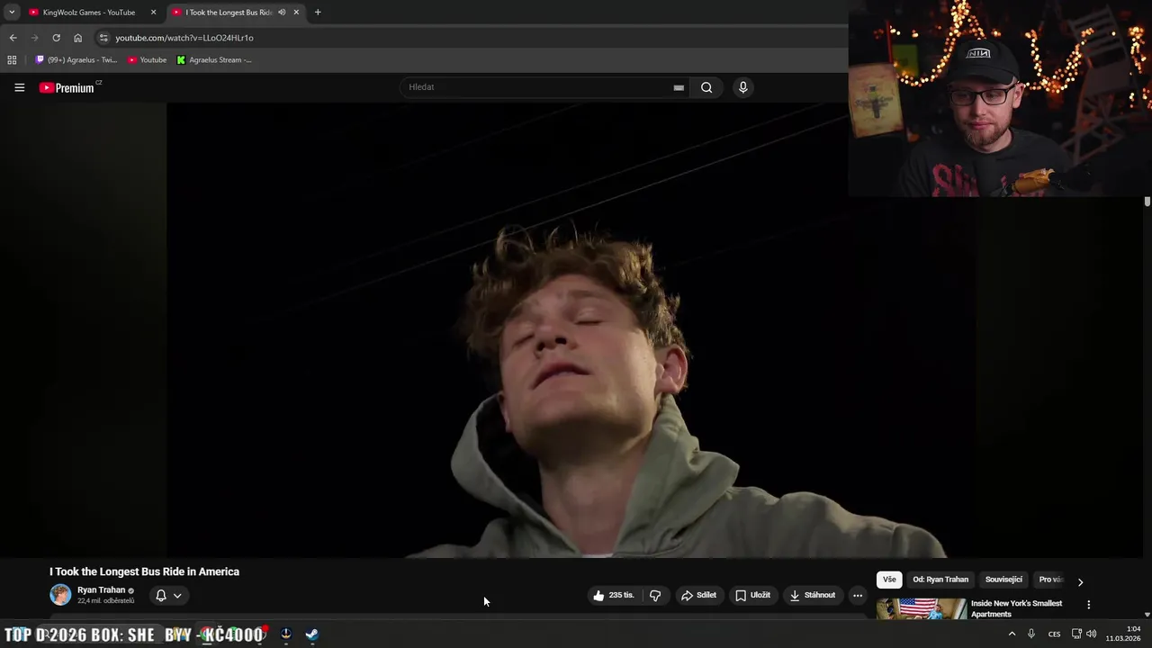Expand the subscription options chevron
This screenshot has width=1152, height=648.
click(x=177, y=595)
